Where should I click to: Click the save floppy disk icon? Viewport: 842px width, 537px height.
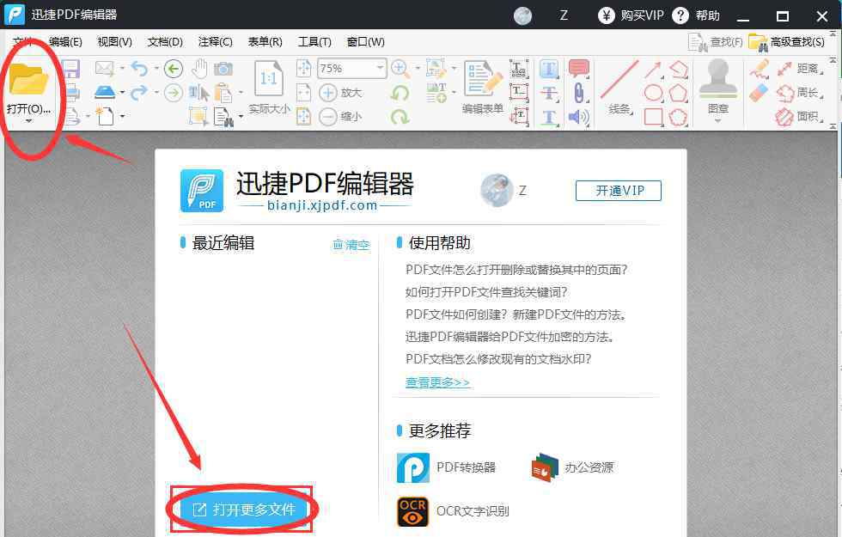click(70, 69)
